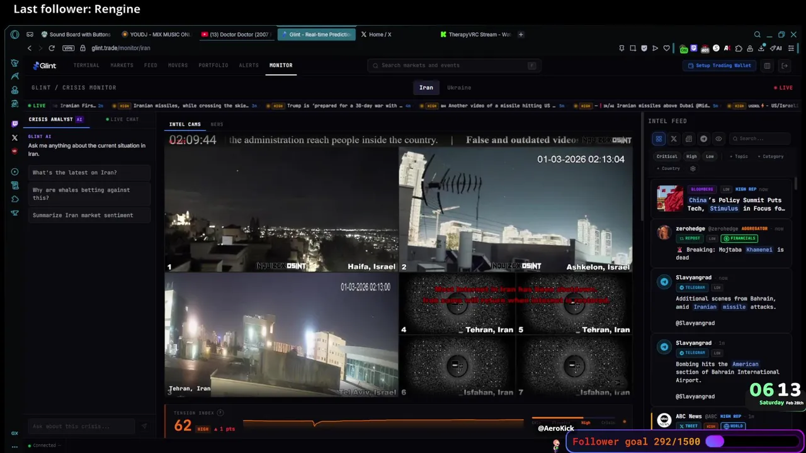Screen dimensions: 806x453
Task: Open the browser AI assistant icon
Action: (x=776, y=48)
